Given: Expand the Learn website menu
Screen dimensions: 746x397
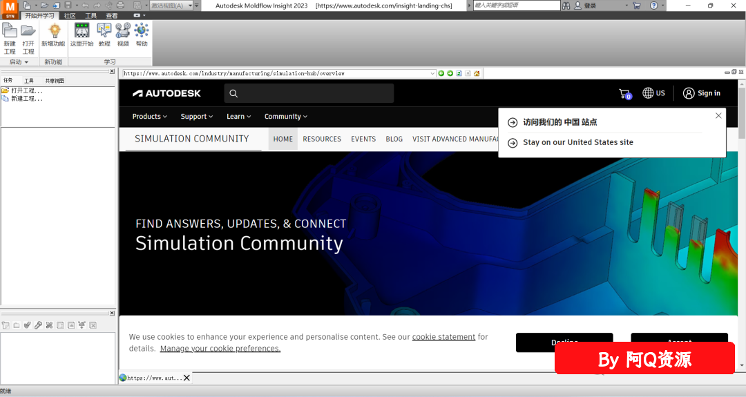Looking at the screenshot, I should point(238,117).
